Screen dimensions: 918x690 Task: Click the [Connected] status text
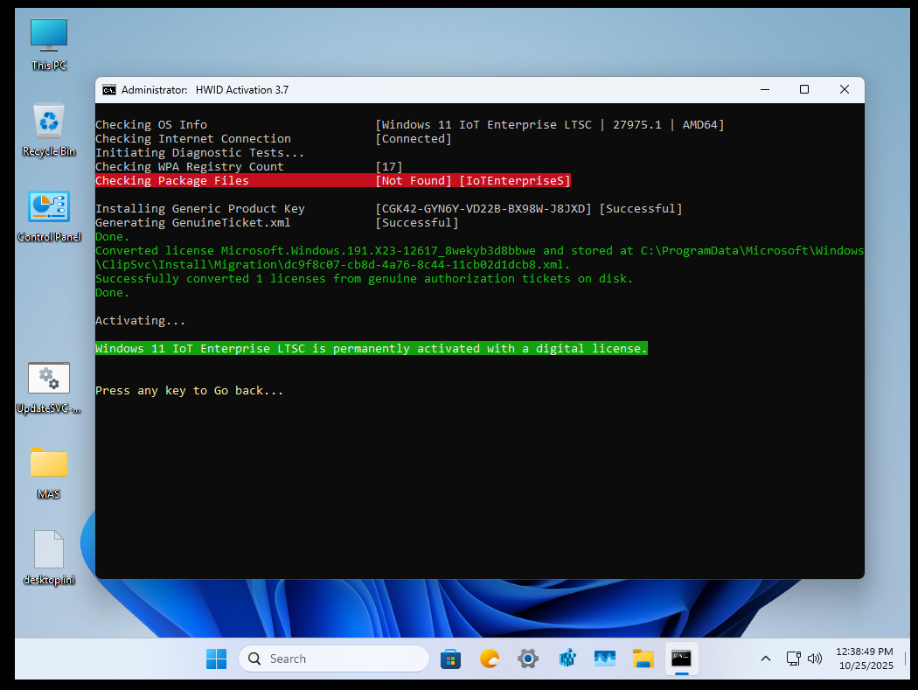point(414,139)
